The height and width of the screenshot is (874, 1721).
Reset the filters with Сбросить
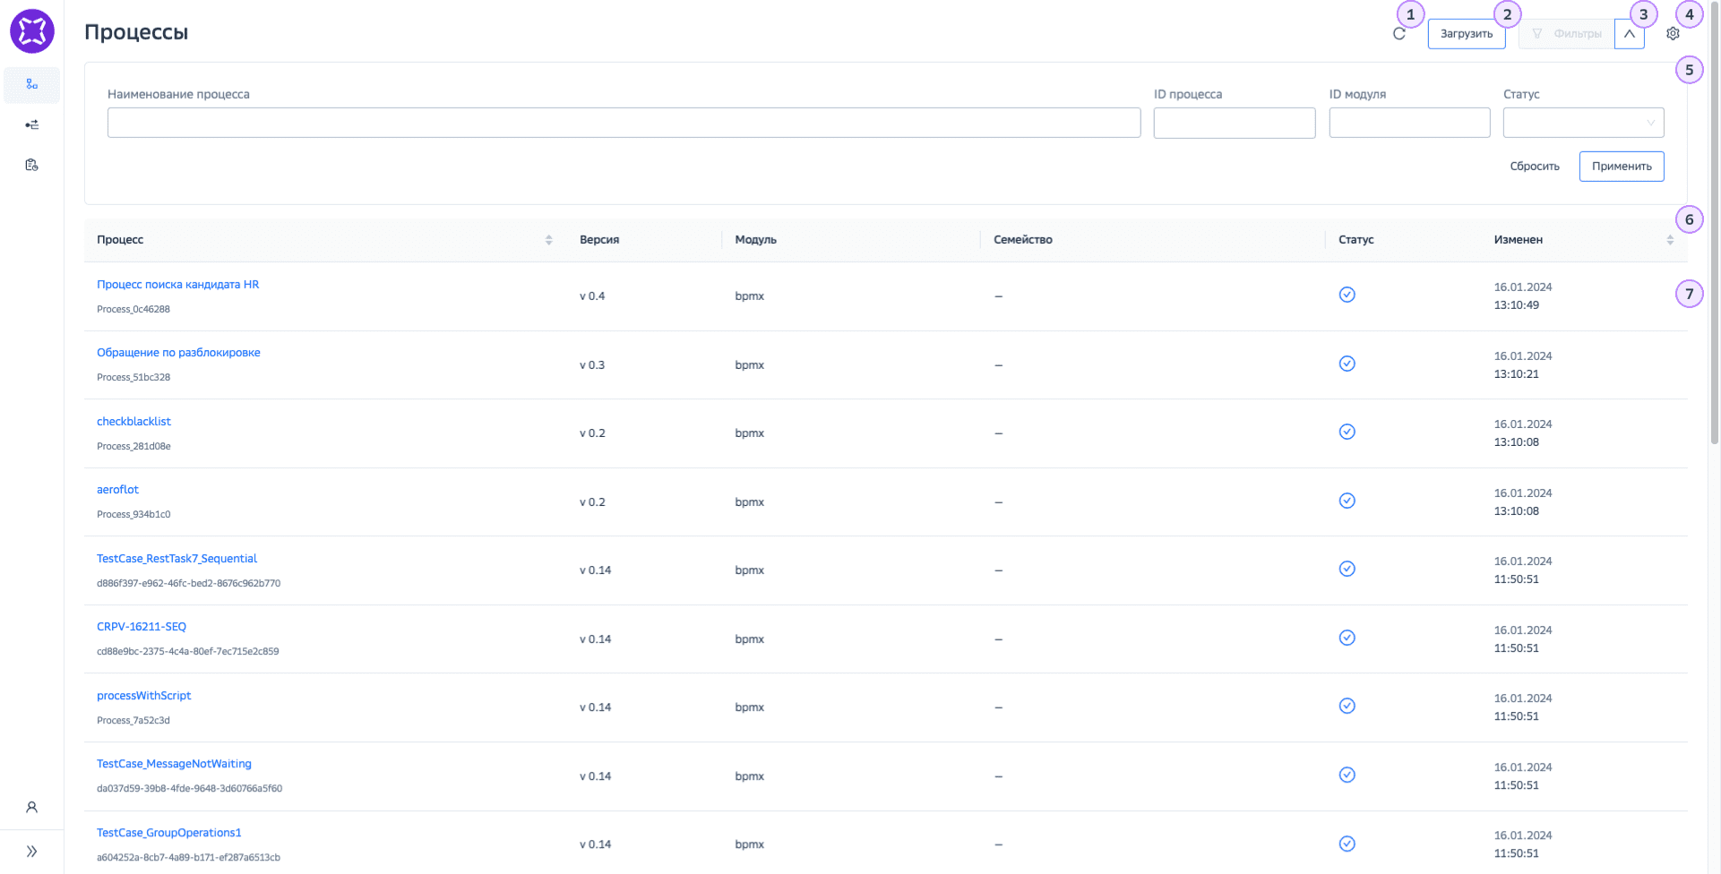[1534, 167]
